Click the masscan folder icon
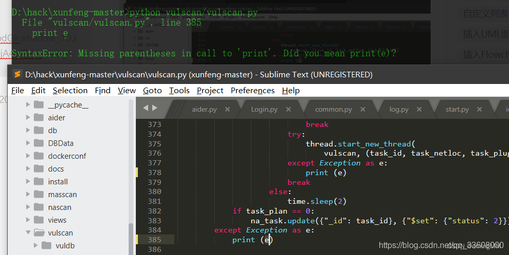The width and height of the screenshot is (509, 255). point(38,194)
